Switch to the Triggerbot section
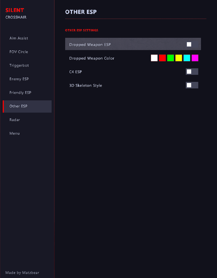 click(19, 65)
